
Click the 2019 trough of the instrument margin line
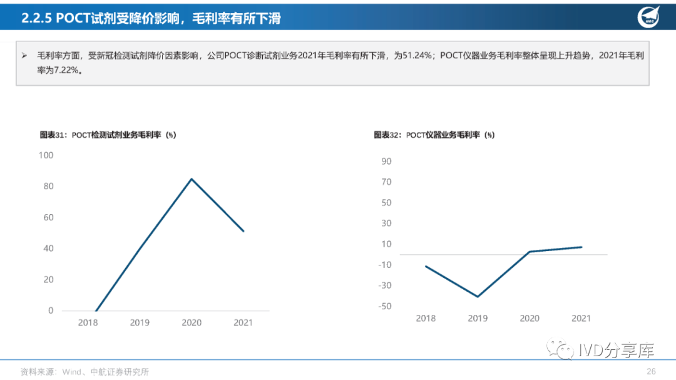pyautogui.click(x=478, y=296)
